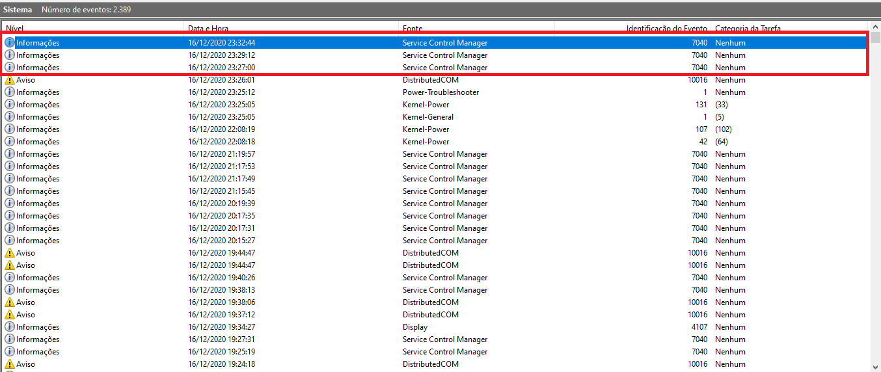Select the Kernel-General source cell
Screen dimensions: 881x372
click(x=428, y=117)
